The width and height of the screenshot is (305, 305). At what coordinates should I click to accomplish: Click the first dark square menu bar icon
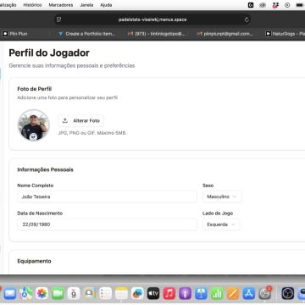click(x=251, y=5)
